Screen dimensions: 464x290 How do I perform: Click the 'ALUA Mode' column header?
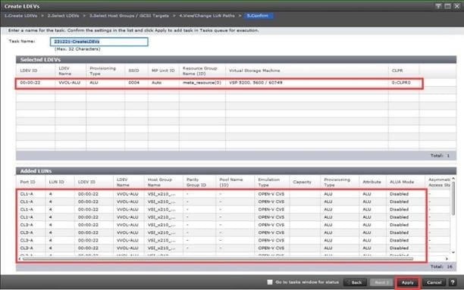(402, 182)
